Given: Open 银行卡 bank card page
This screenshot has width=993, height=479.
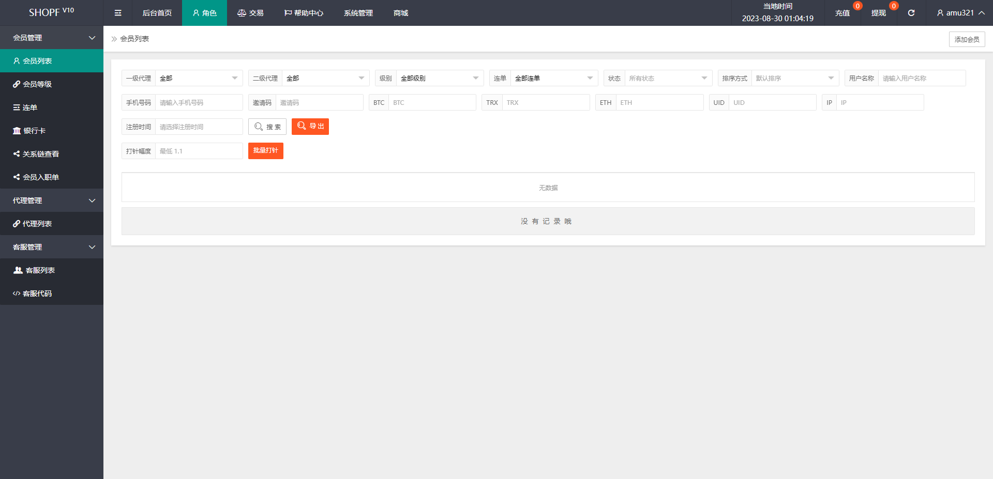Looking at the screenshot, I should click(34, 131).
